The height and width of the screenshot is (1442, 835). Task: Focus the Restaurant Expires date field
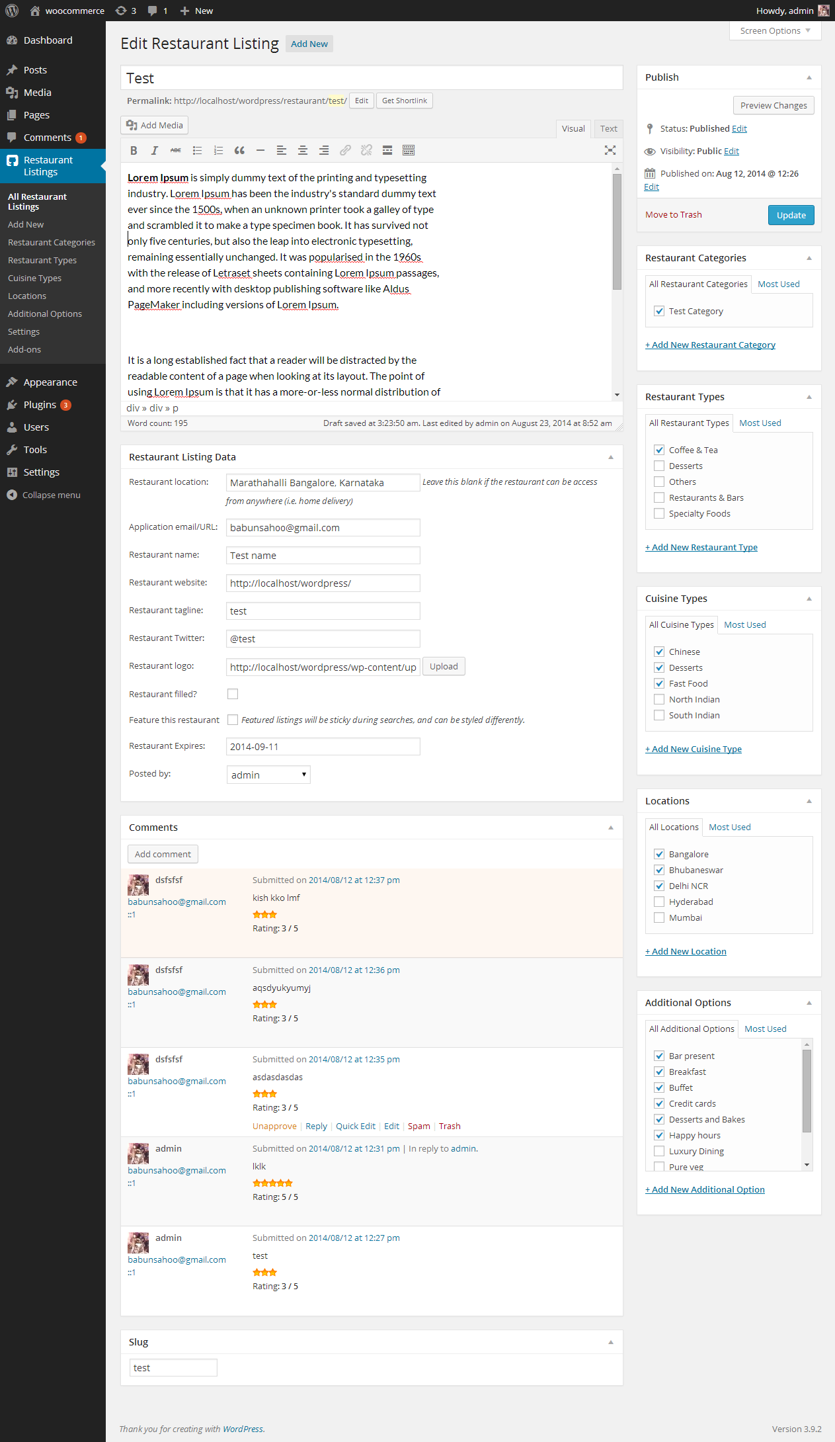coord(323,746)
